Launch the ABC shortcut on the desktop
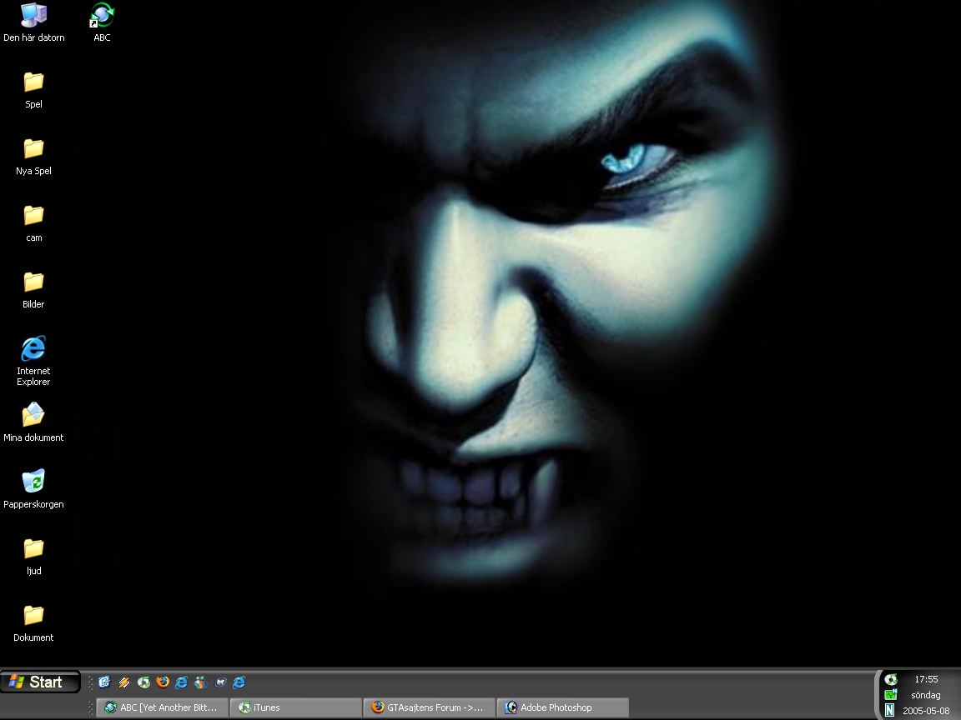 coord(102,16)
